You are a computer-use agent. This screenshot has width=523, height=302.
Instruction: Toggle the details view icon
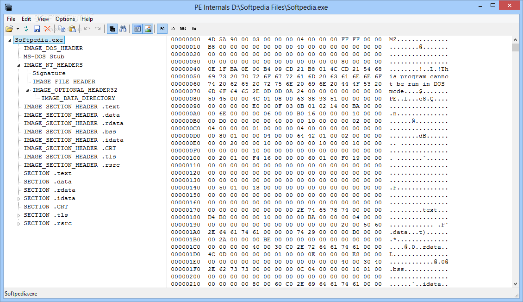pos(137,29)
